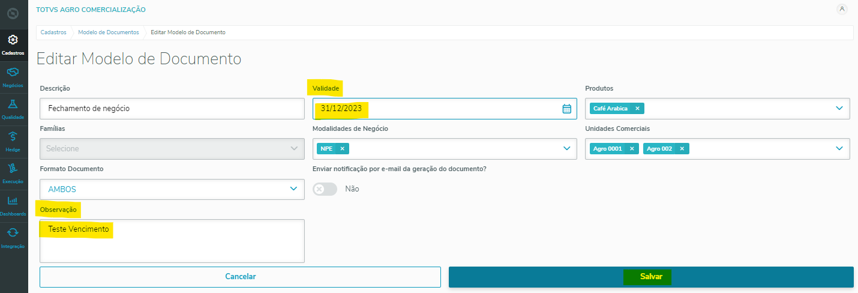Remove the NPE modality tag
The image size is (858, 293).
(x=342, y=148)
